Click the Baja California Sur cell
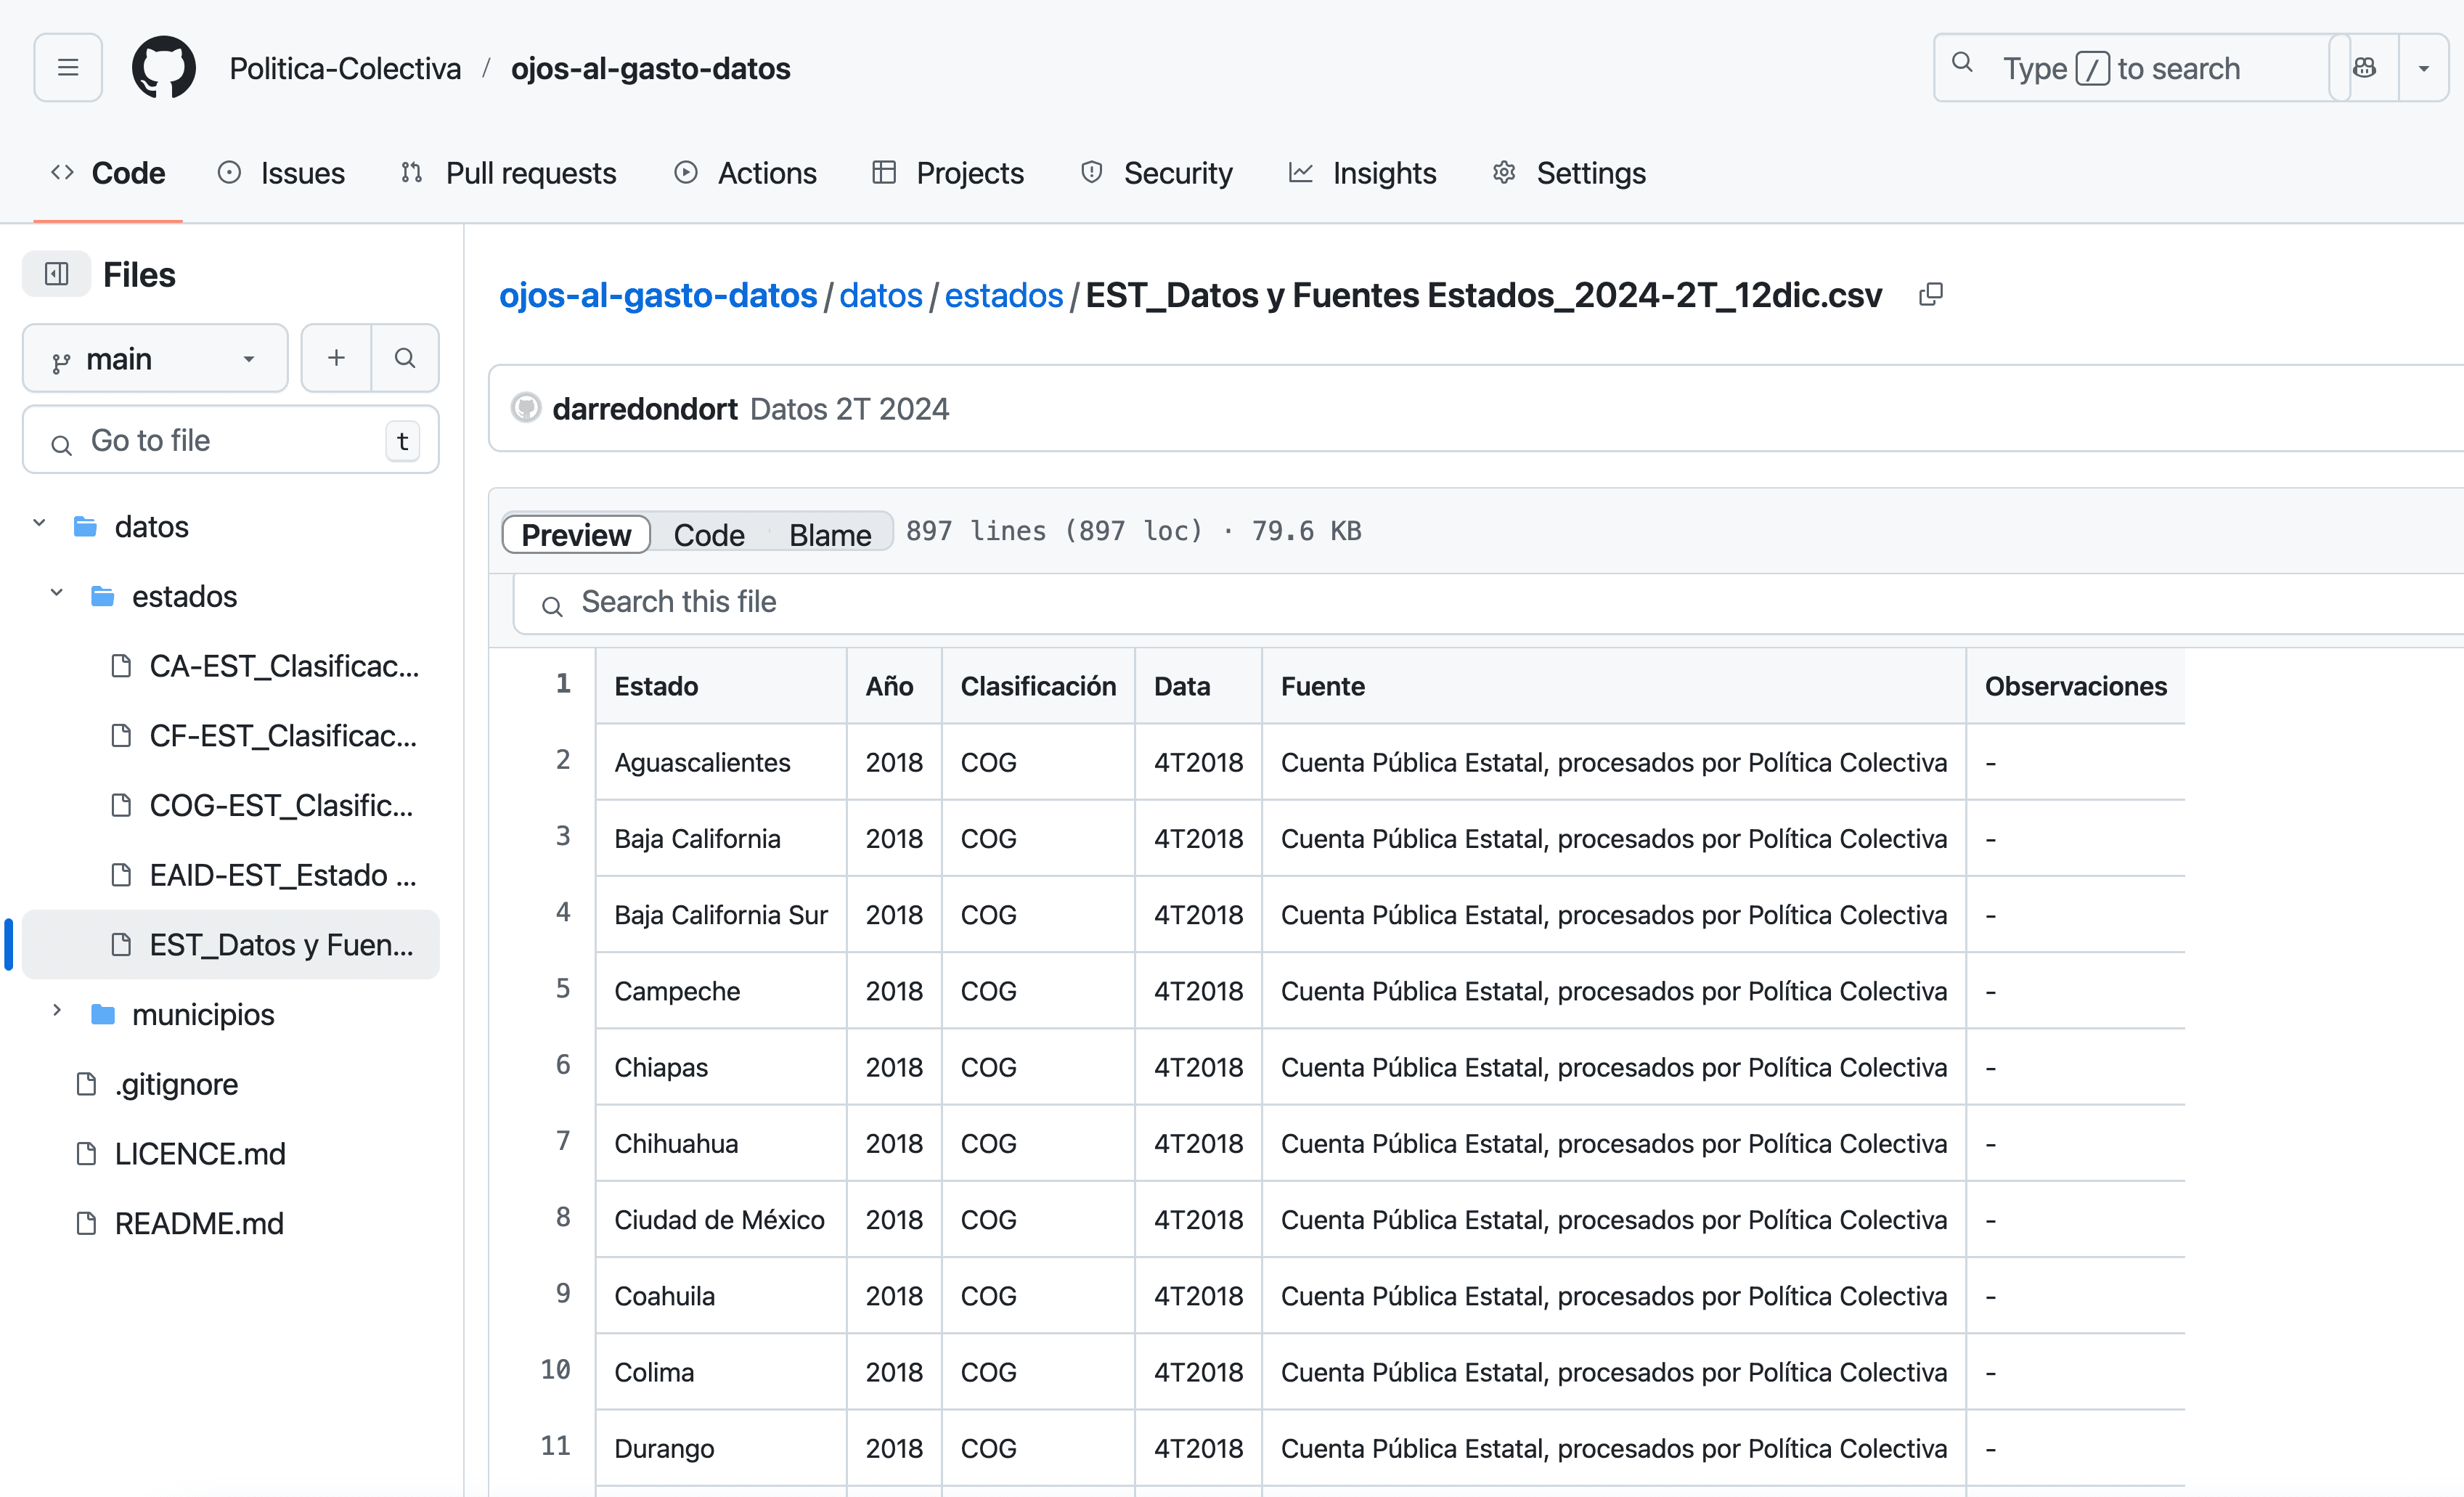 click(x=721, y=914)
